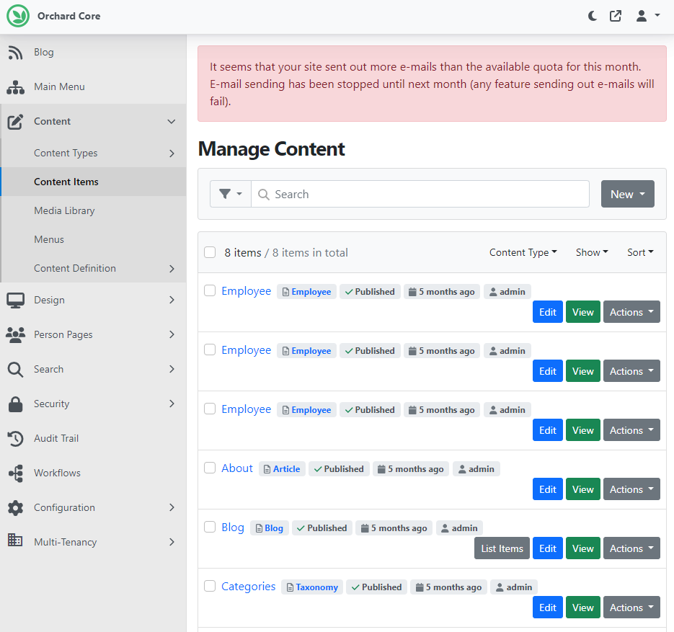Open the New content dropdown
The width and height of the screenshot is (674, 632).
(x=628, y=194)
